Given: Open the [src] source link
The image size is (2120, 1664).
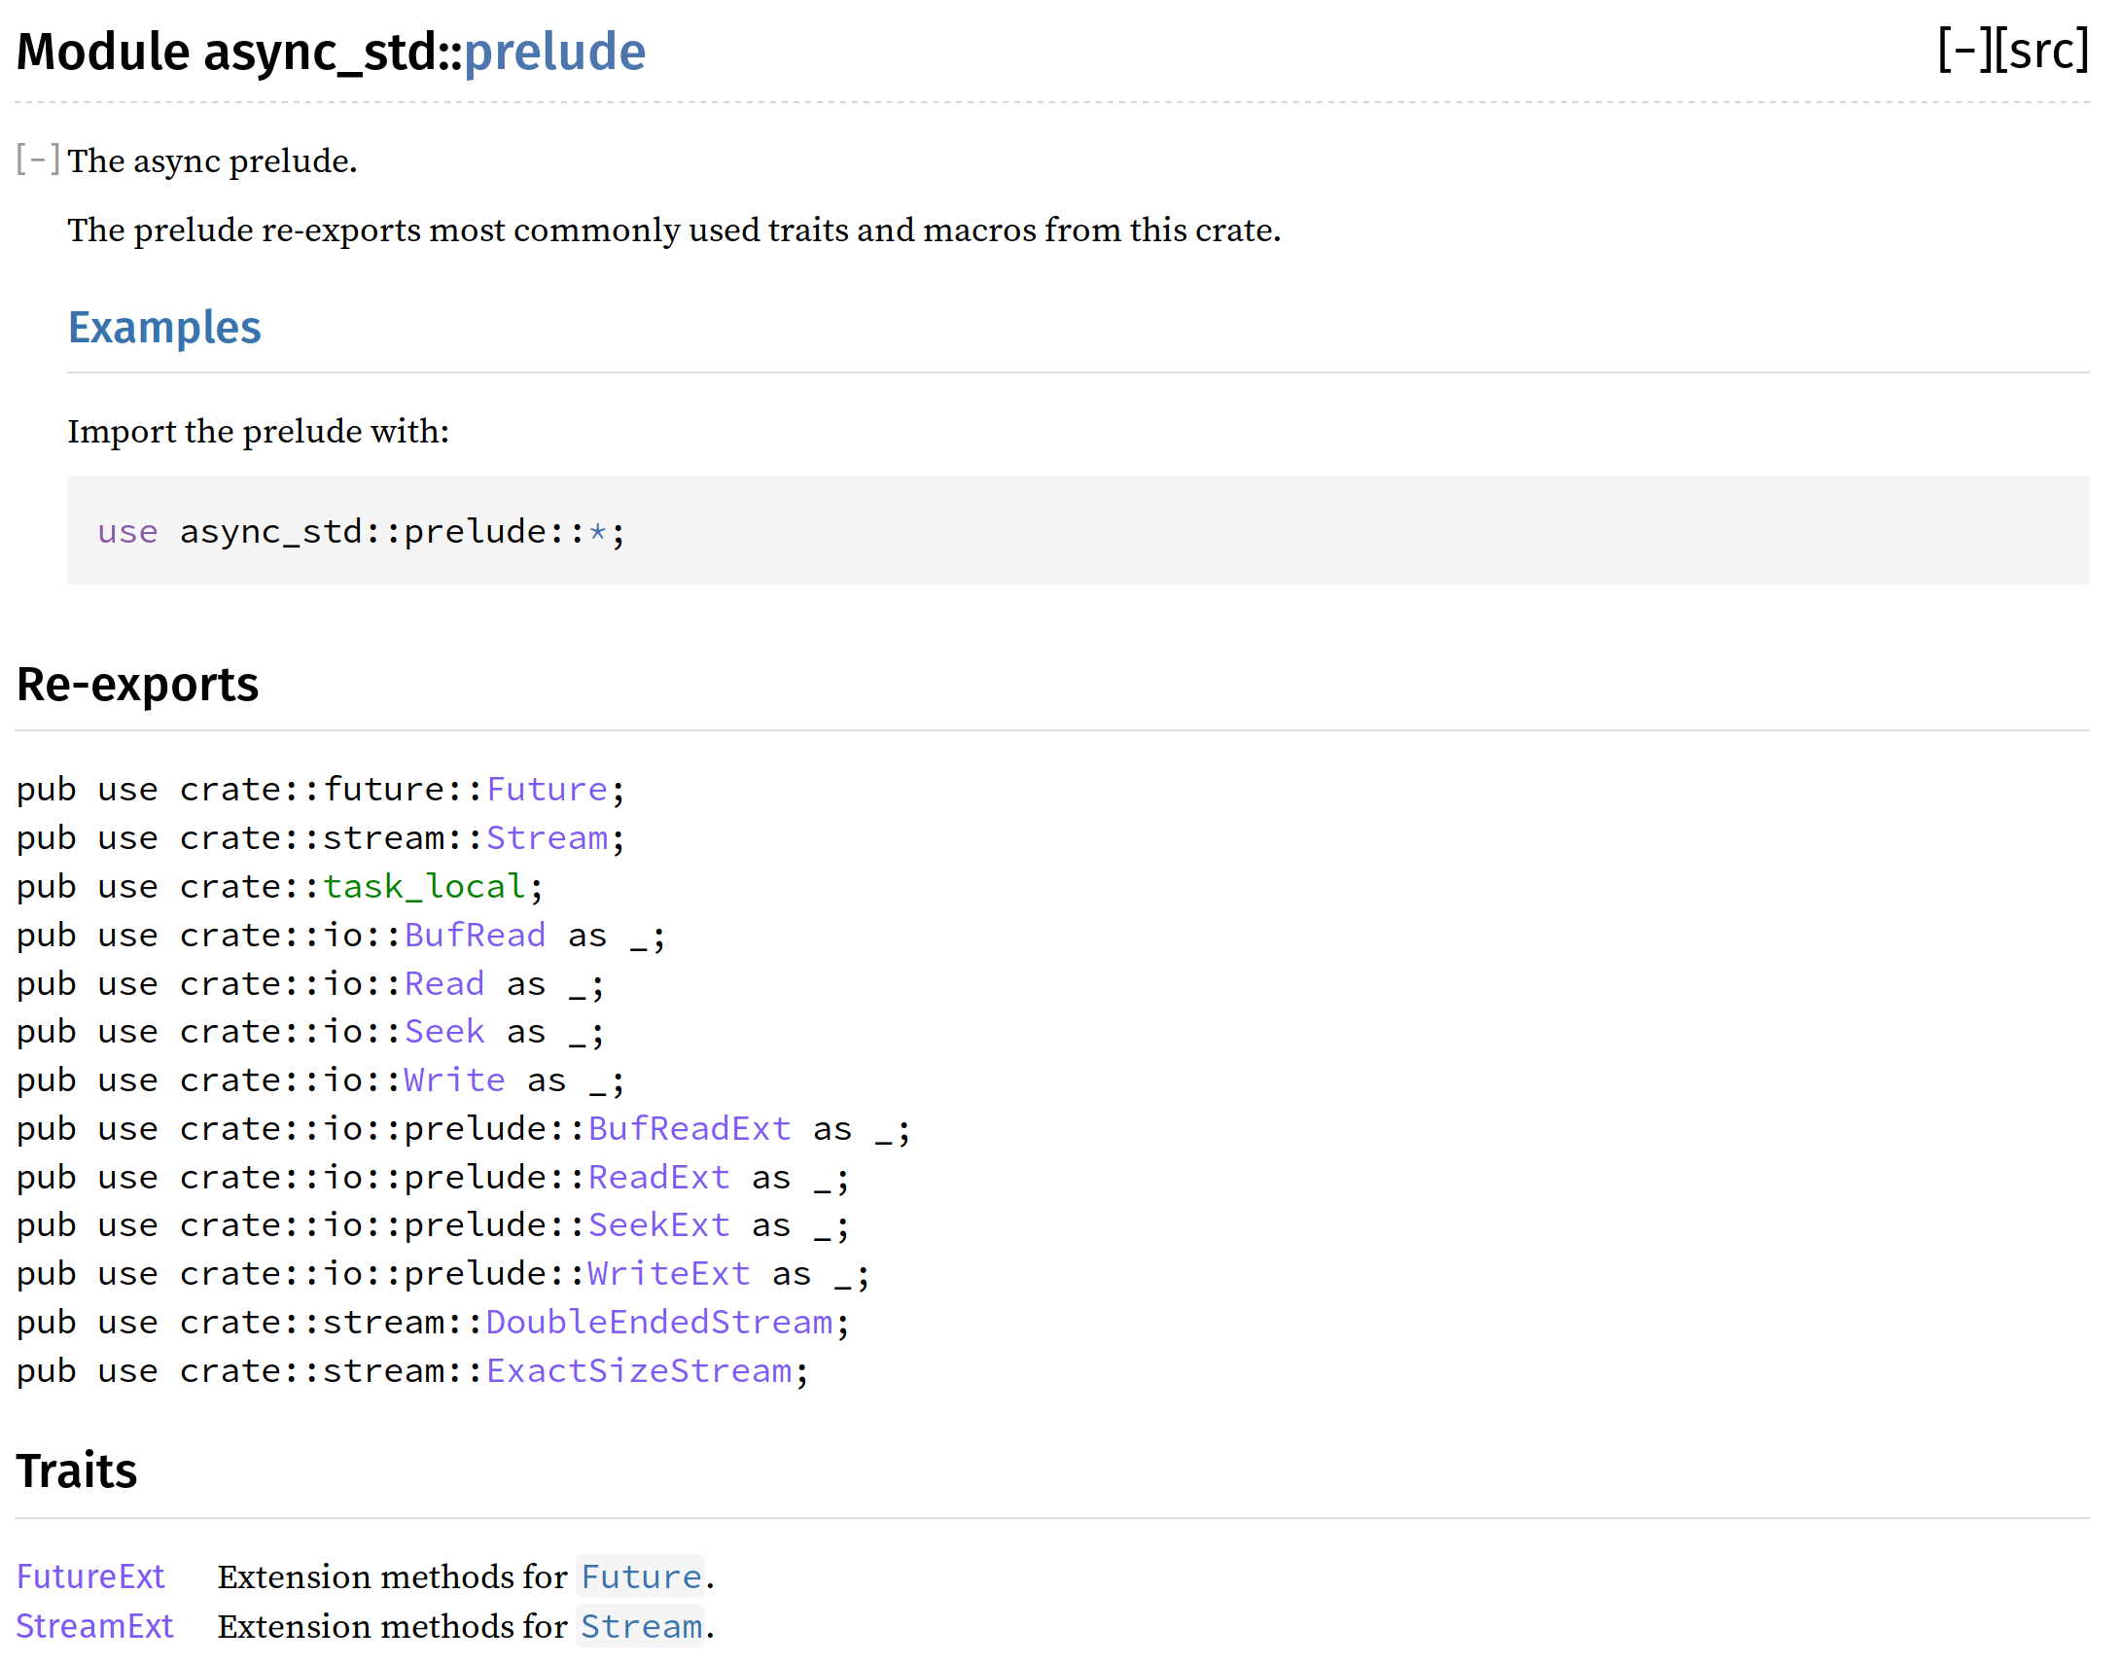Looking at the screenshot, I should point(2041,51).
